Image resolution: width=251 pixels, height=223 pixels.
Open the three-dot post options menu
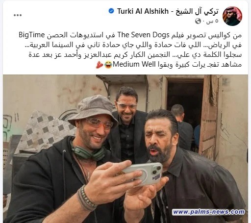pyautogui.click(x=18, y=15)
